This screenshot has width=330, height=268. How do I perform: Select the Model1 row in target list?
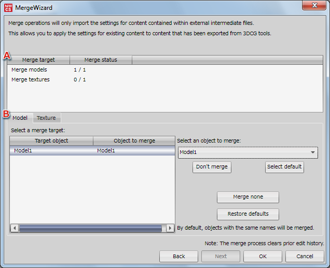tap(92, 151)
